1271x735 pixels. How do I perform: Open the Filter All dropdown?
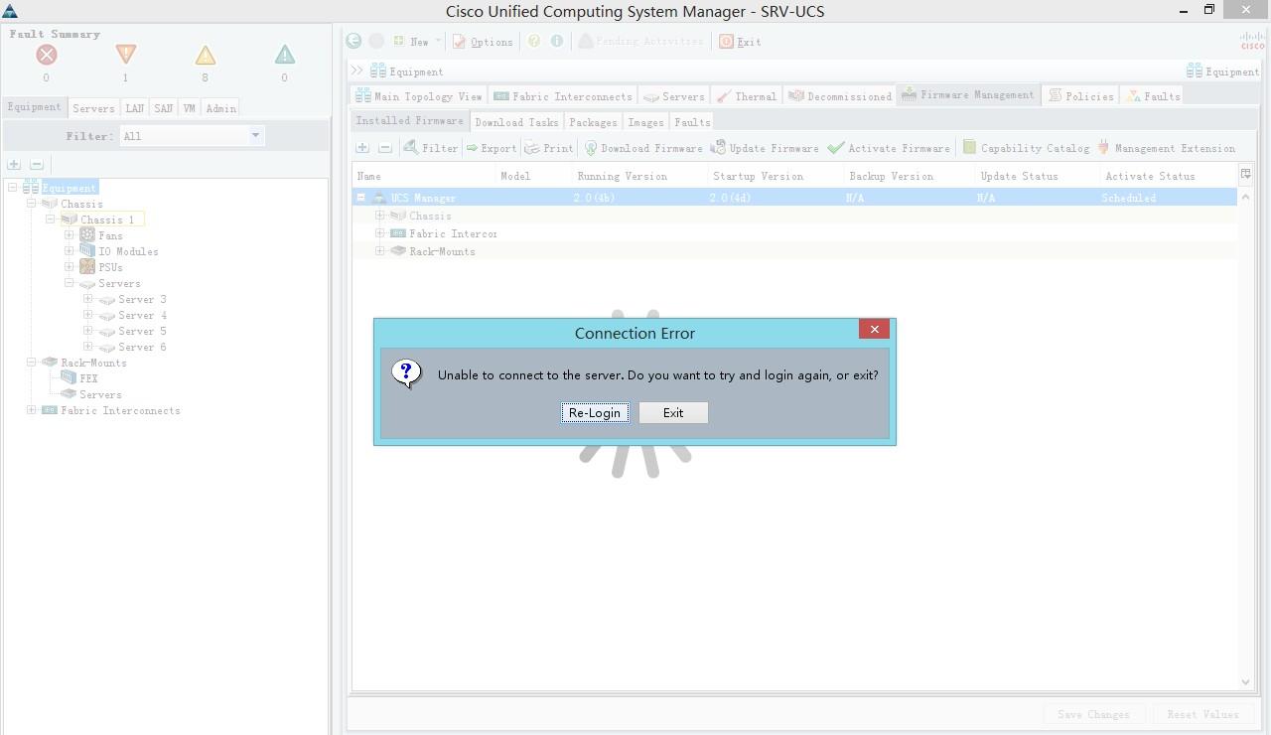(x=255, y=135)
